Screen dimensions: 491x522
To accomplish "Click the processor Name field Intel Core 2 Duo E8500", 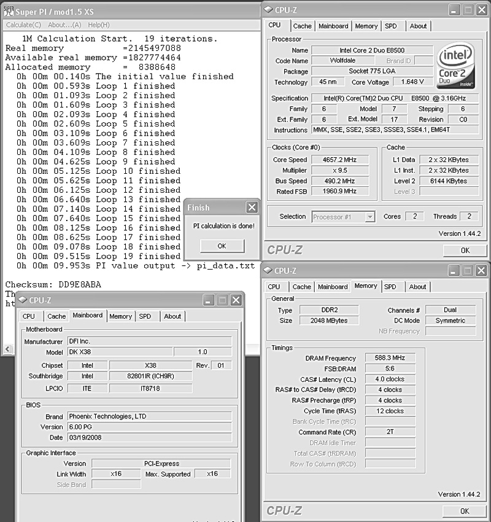I will click(372, 50).
